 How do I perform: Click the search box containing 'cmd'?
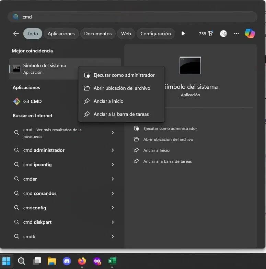coord(132,17)
